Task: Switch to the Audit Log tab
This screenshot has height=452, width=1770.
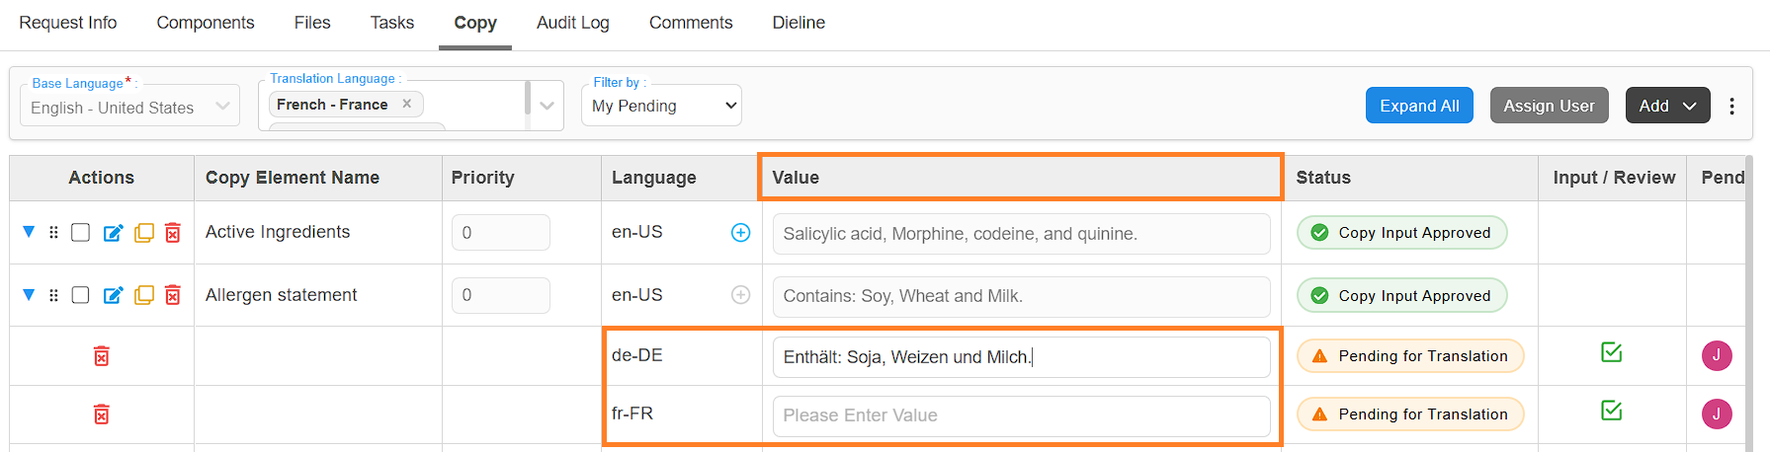Action: (x=572, y=23)
